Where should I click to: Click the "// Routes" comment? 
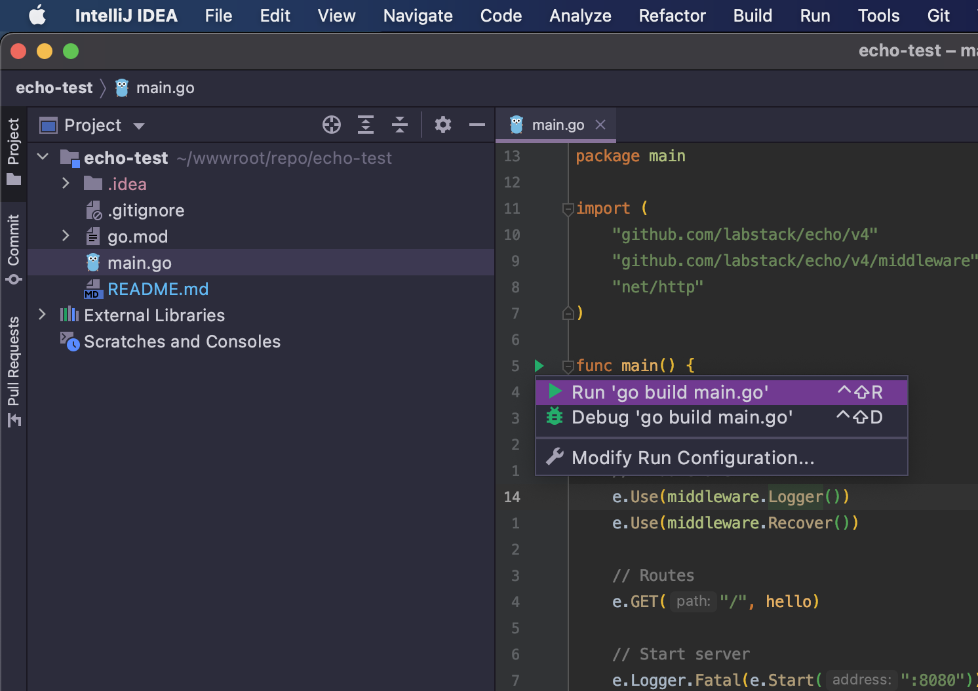653,576
